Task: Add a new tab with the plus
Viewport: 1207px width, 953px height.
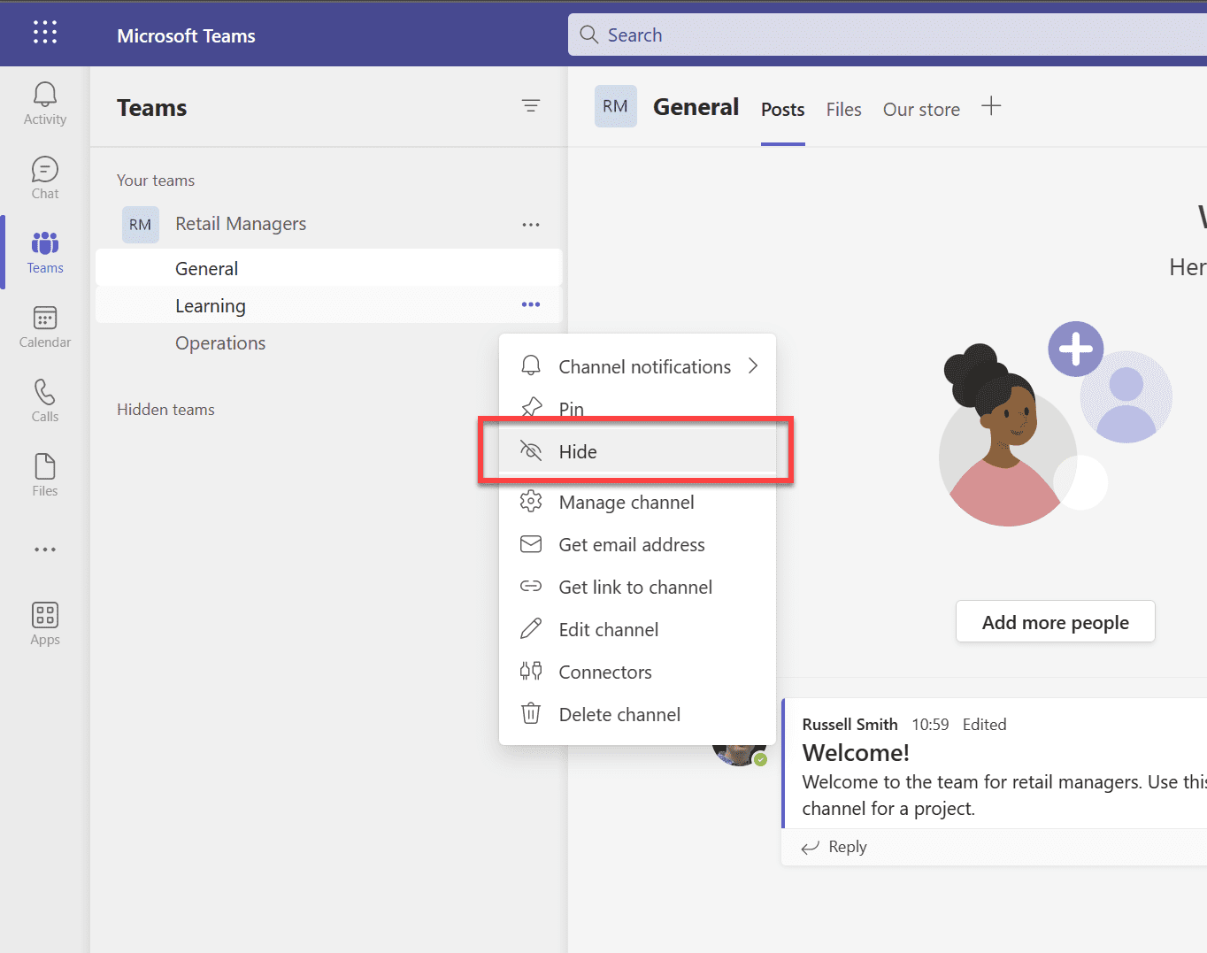Action: (991, 105)
